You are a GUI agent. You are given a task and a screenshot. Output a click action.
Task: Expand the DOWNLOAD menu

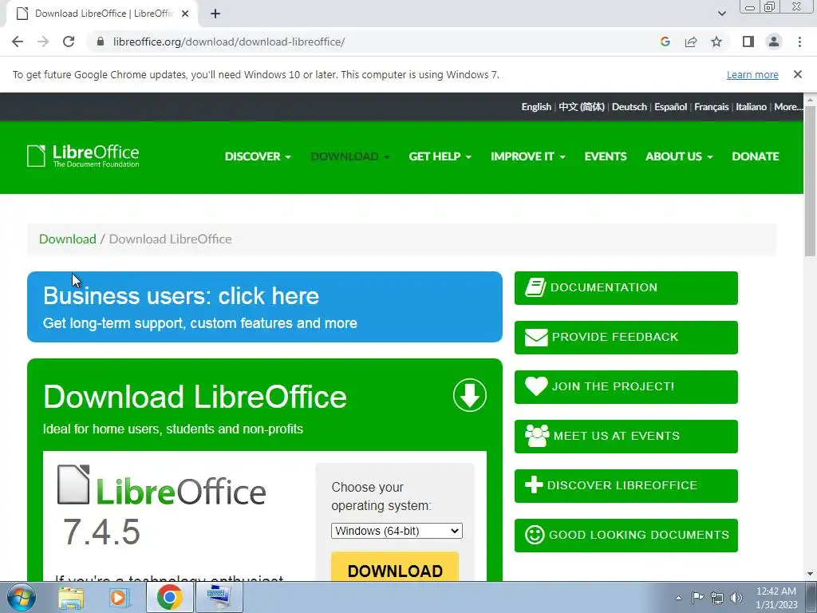coord(350,156)
